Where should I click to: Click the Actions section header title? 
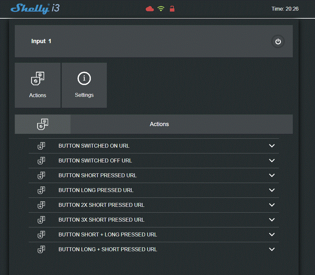159,124
